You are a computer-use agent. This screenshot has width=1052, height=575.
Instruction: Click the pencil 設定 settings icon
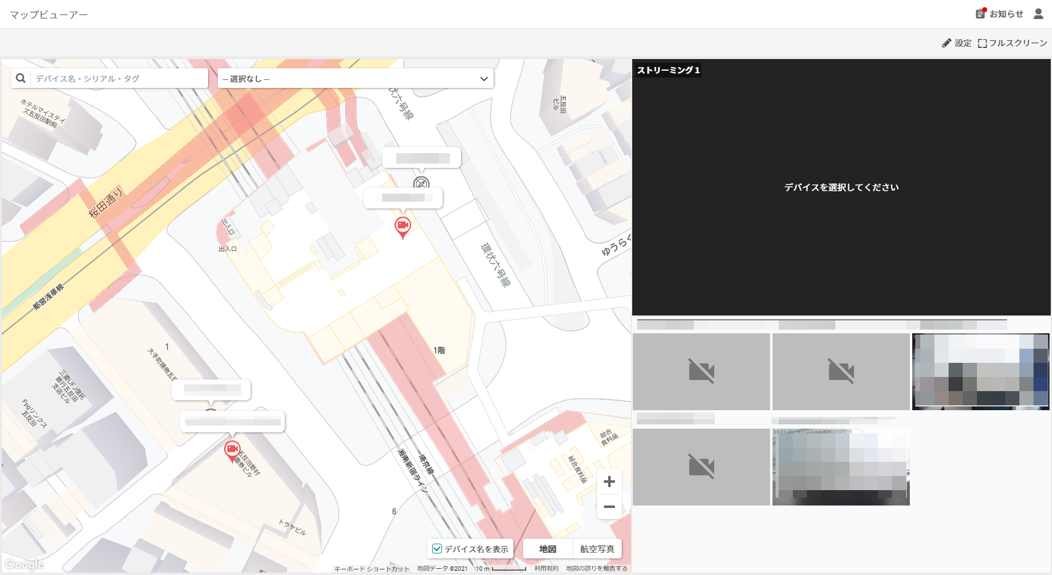click(x=947, y=43)
